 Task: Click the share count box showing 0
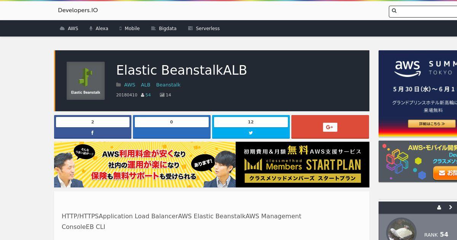[172, 122]
